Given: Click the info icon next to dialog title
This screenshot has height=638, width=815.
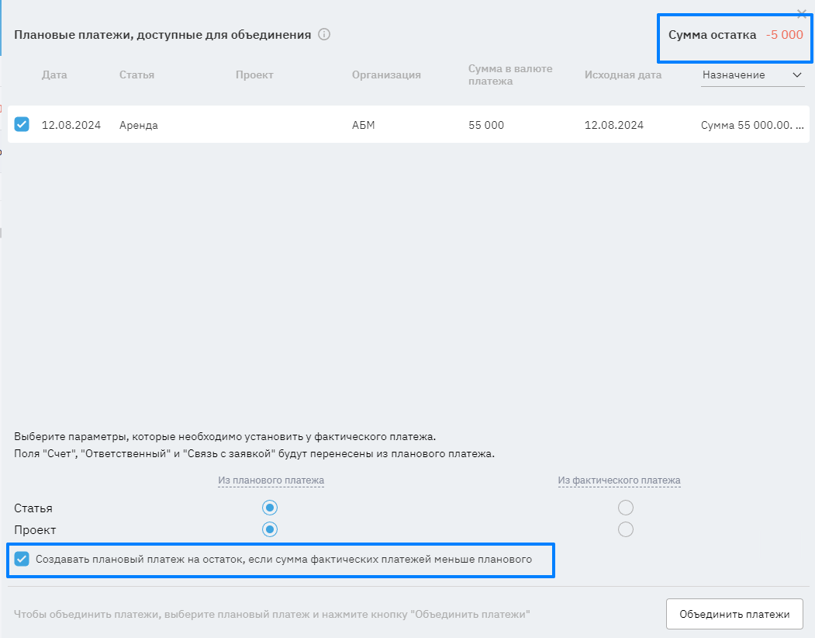Looking at the screenshot, I should [x=324, y=35].
